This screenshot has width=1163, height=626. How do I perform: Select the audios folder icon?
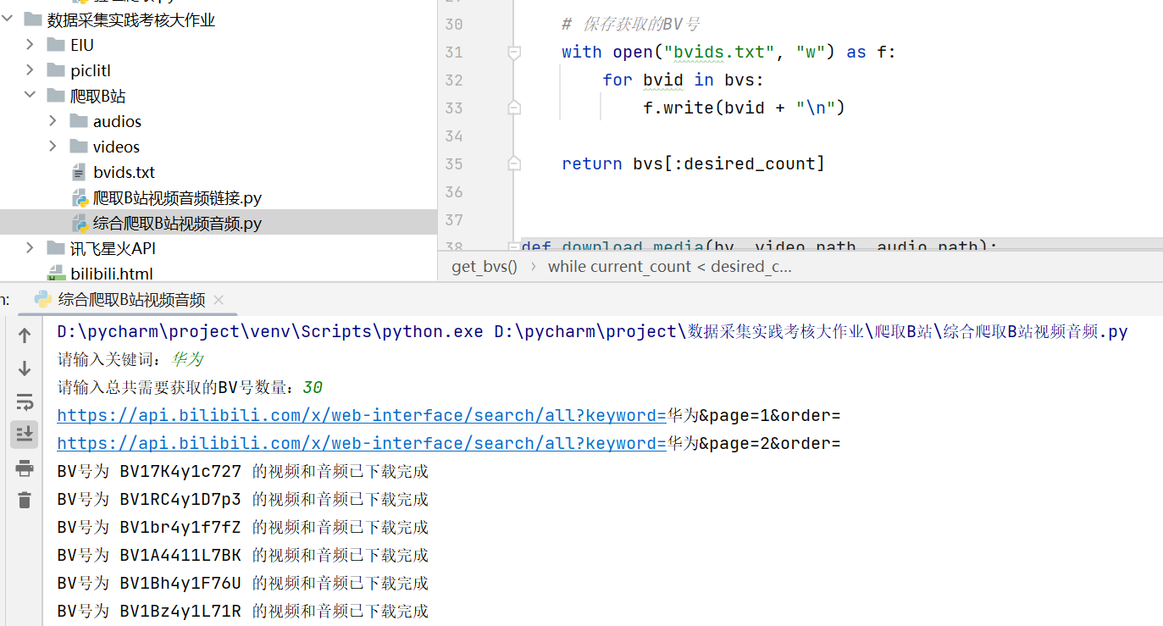79,121
